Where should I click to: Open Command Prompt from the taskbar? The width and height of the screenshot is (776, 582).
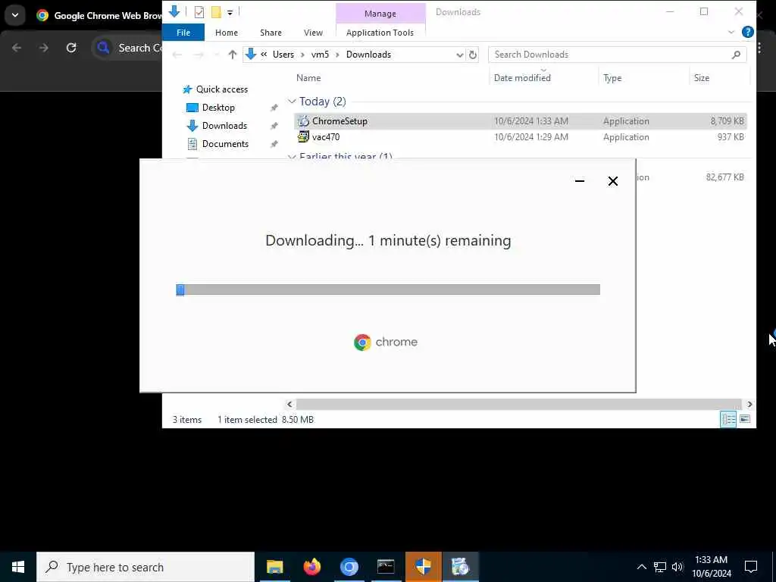pos(386,567)
